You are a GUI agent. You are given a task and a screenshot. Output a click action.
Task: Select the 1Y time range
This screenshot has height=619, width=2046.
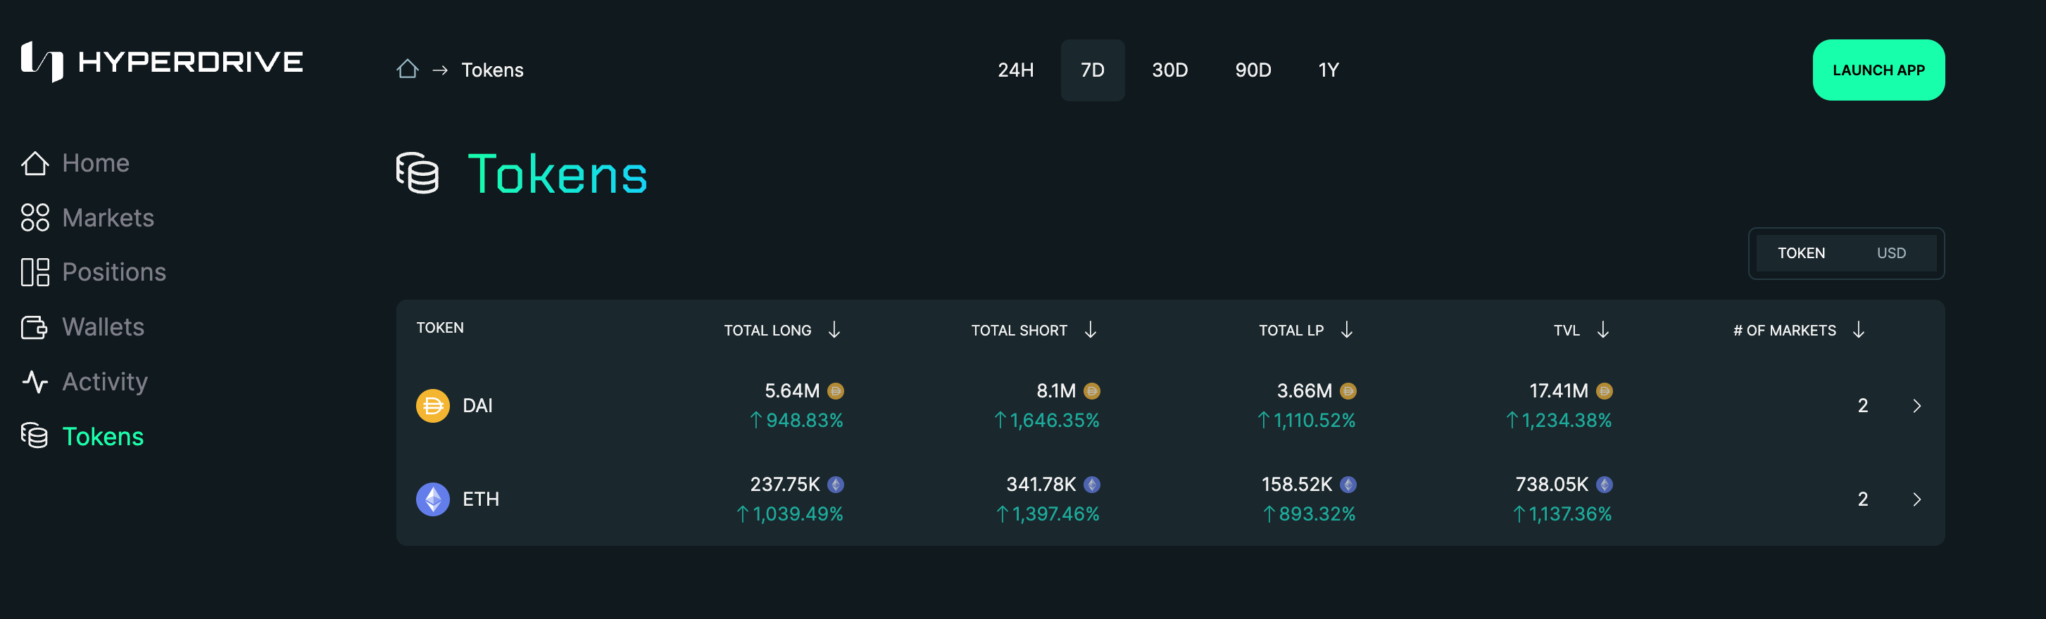tap(1329, 70)
